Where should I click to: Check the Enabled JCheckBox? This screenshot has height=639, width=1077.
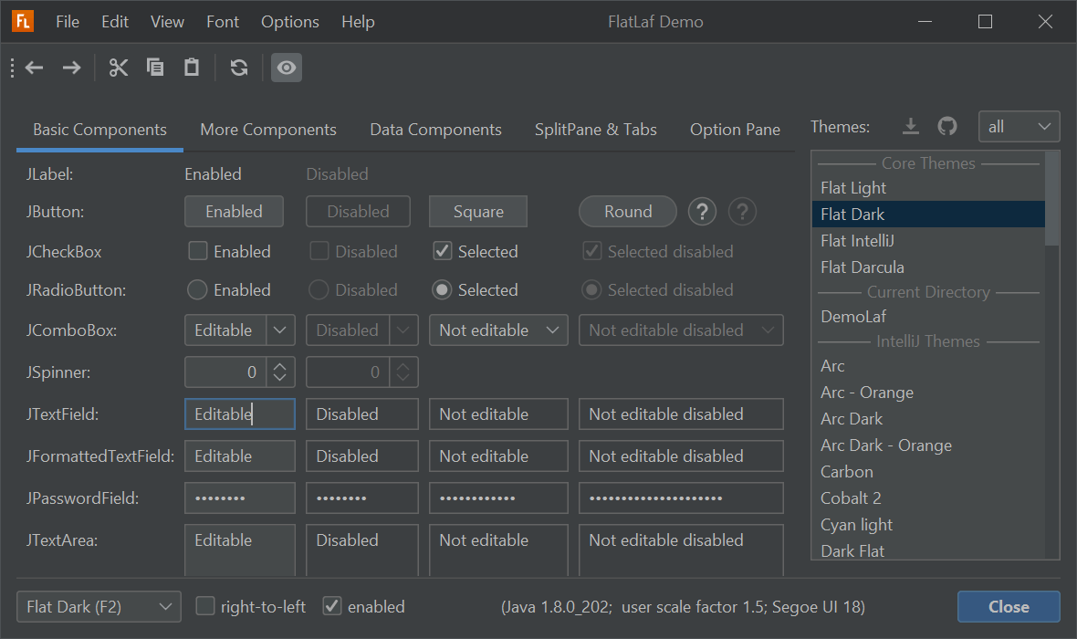(198, 251)
